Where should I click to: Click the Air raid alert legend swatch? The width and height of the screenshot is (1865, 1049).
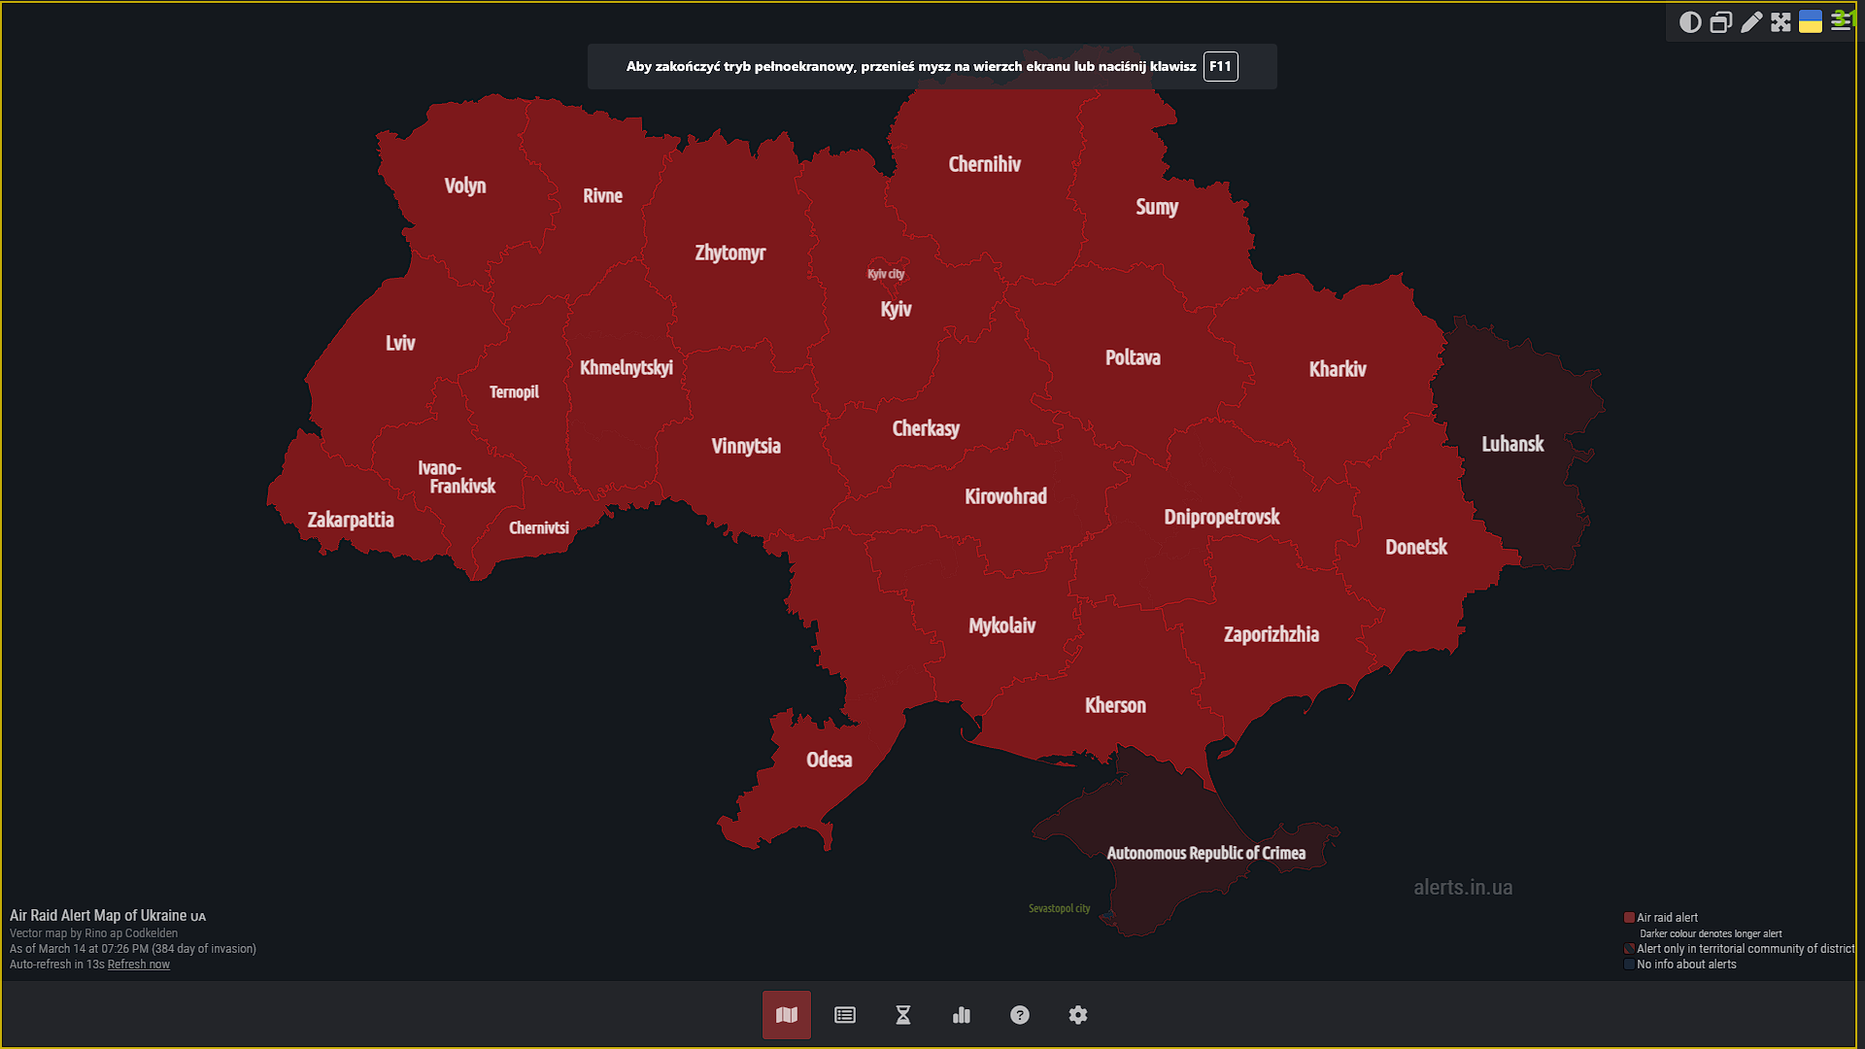coord(1629,917)
